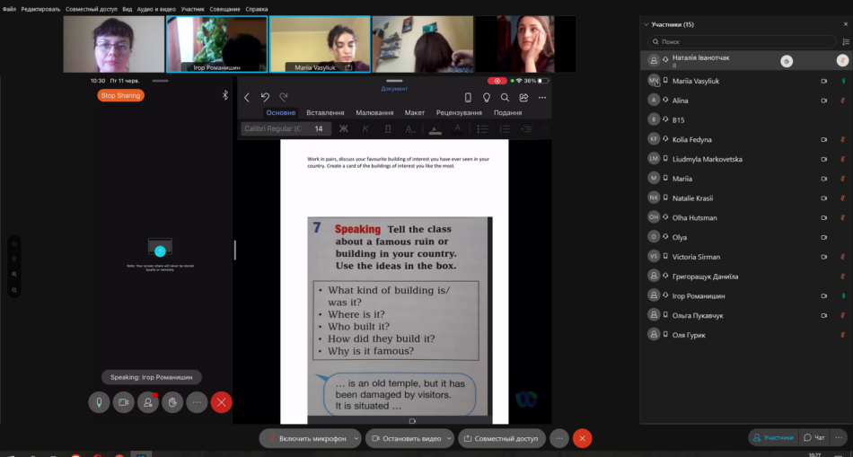
Task: Click the back chevron in the document editor
Action: tap(247, 98)
